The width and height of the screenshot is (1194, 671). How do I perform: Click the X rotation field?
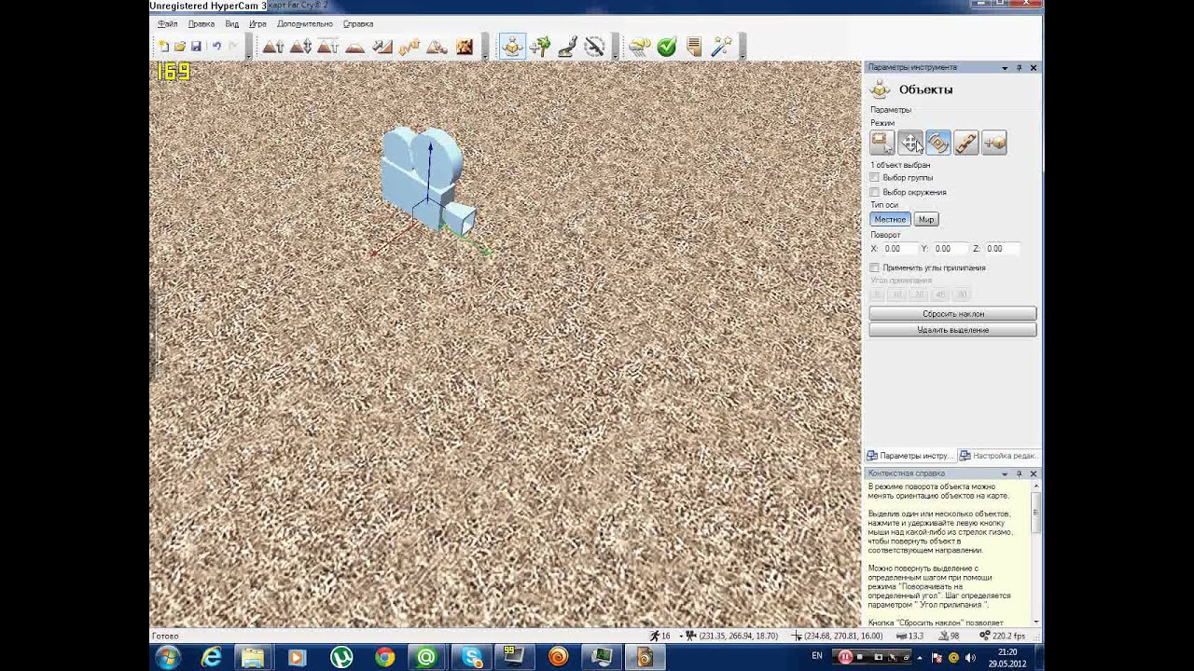[899, 249]
